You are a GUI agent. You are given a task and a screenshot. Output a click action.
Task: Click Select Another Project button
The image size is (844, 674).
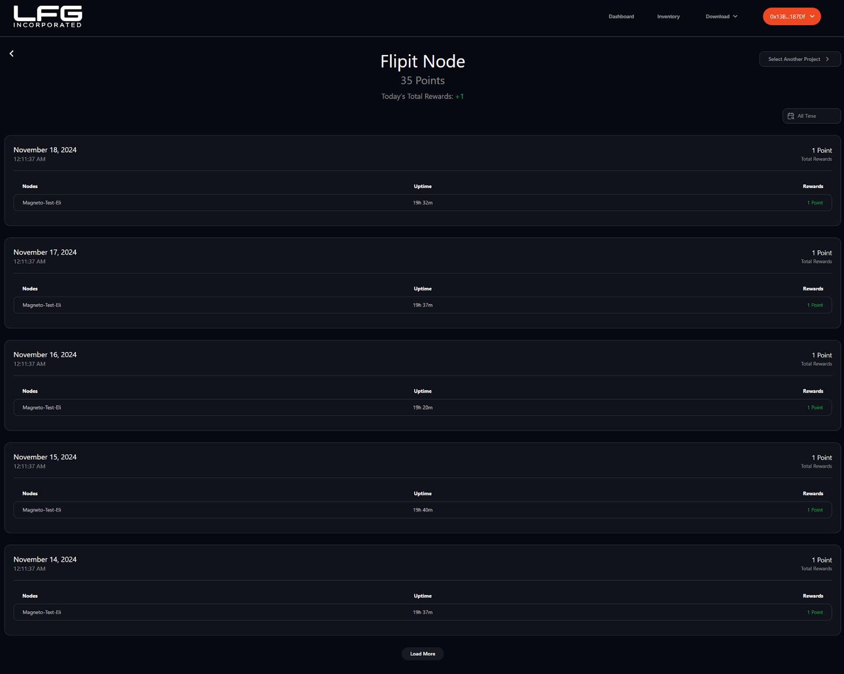point(800,59)
